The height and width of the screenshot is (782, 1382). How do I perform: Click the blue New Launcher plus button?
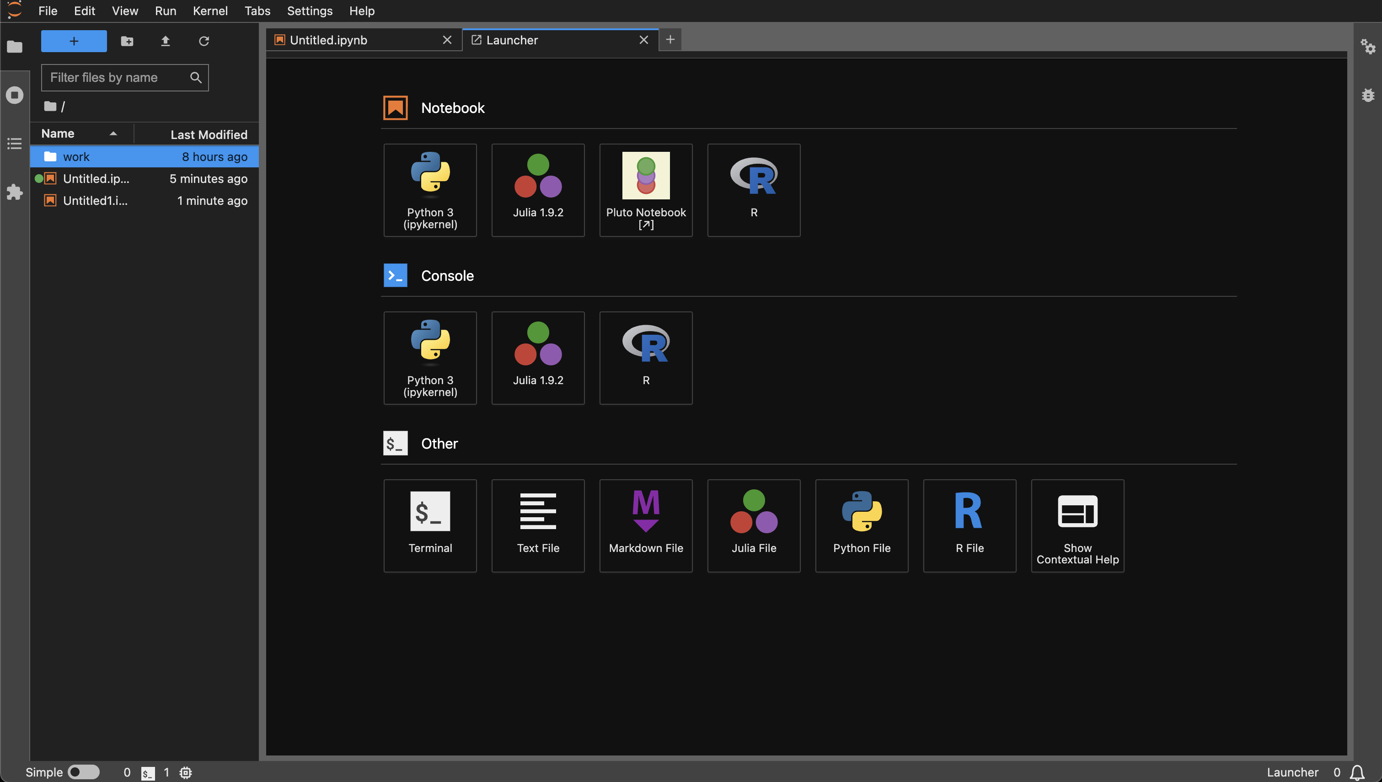click(74, 41)
